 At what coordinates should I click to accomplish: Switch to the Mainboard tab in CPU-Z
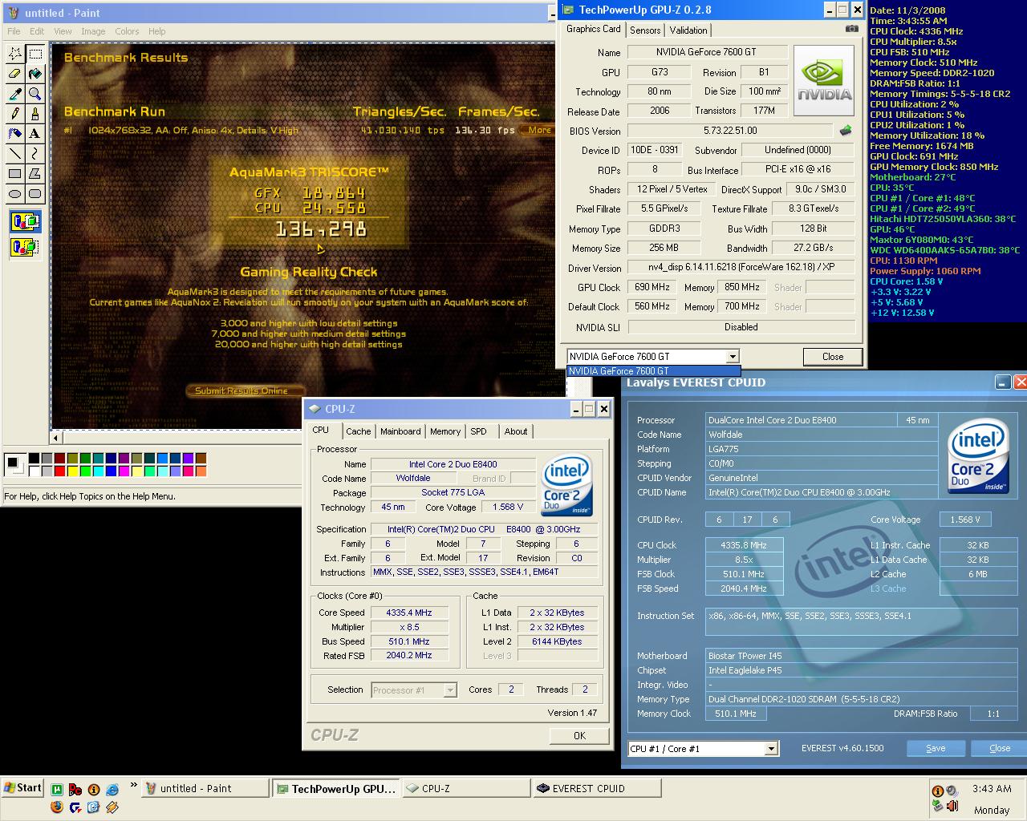click(x=400, y=431)
